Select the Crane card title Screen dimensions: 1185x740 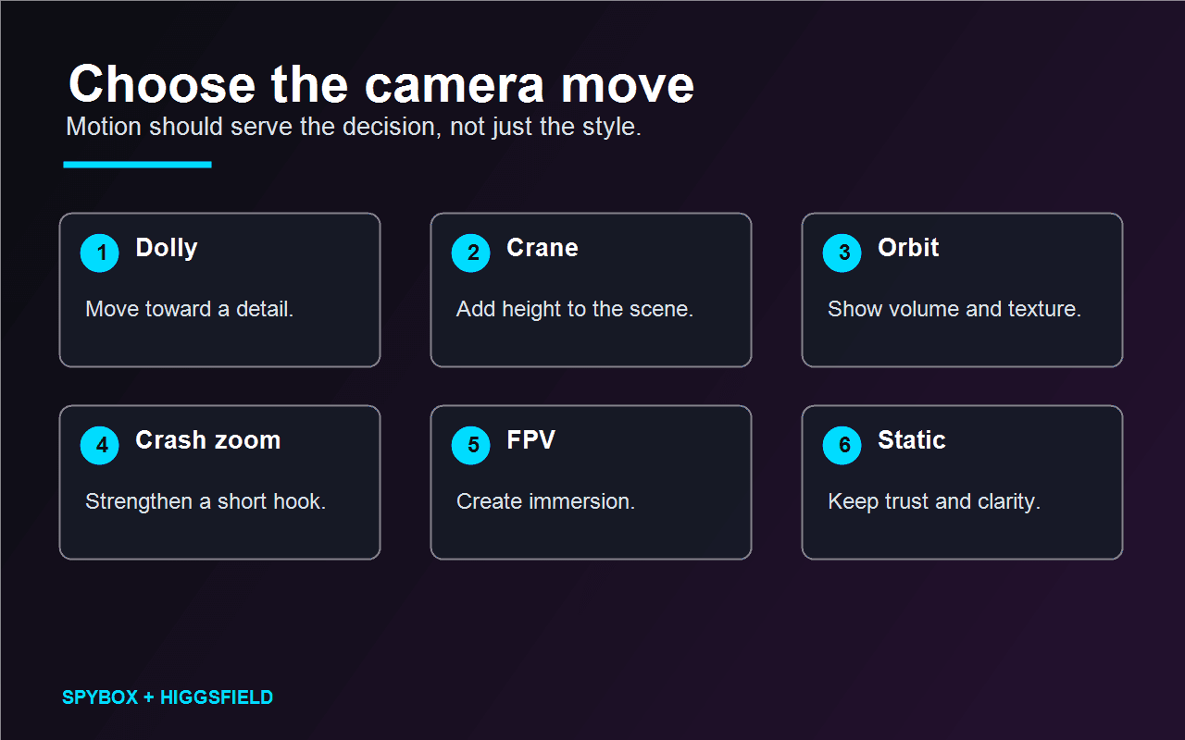pos(543,248)
